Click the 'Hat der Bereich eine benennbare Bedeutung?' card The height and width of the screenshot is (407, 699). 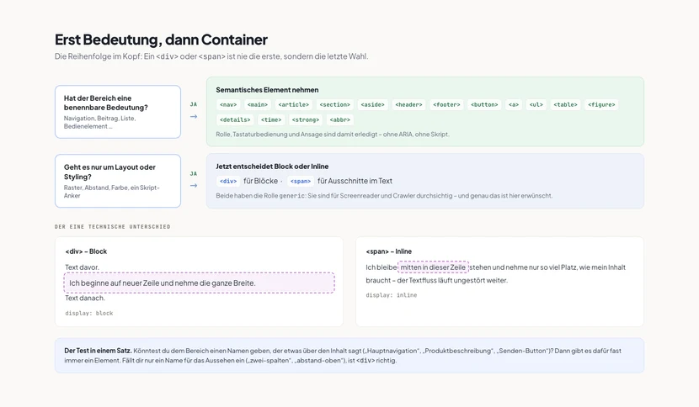coord(118,112)
